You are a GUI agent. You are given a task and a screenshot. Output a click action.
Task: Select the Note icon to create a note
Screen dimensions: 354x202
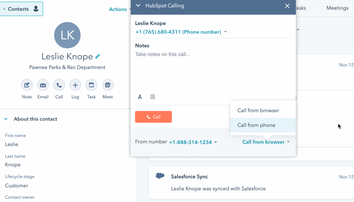click(27, 85)
